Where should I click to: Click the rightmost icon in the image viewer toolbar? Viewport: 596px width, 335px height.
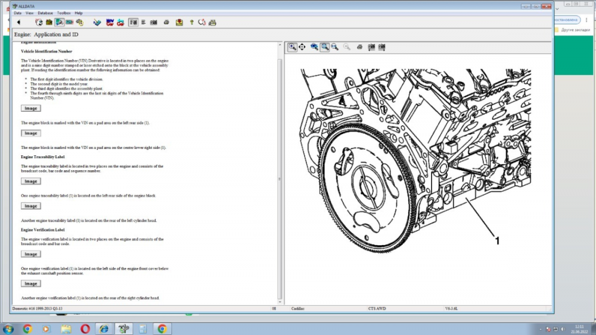pyautogui.click(x=382, y=47)
